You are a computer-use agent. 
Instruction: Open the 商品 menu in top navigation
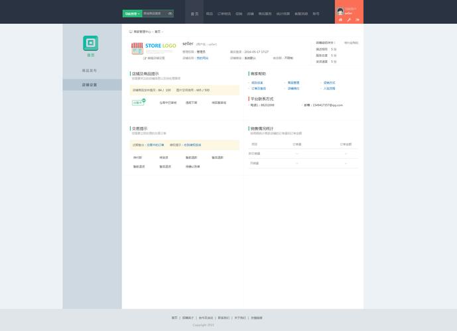tap(210, 13)
